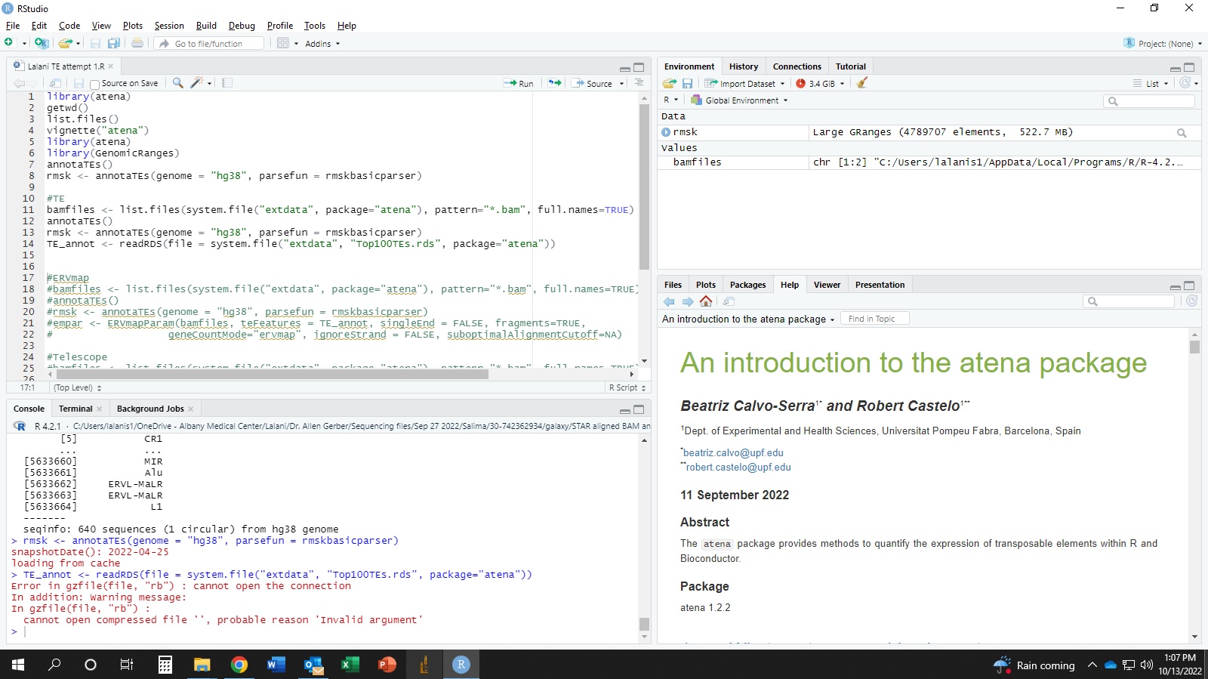Go back in Help pane
The image size is (1208, 679).
pos(669,301)
